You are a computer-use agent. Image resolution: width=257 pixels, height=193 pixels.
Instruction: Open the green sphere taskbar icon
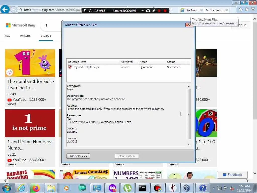(x=82, y=188)
